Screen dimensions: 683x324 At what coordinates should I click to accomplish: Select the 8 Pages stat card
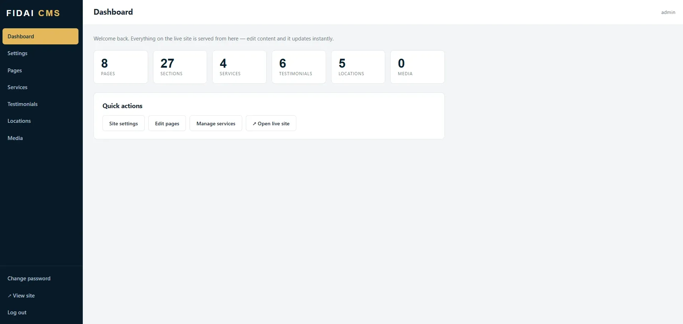pyautogui.click(x=121, y=67)
